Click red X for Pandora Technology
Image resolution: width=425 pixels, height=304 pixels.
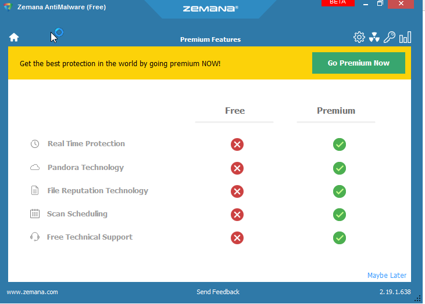[x=237, y=168]
